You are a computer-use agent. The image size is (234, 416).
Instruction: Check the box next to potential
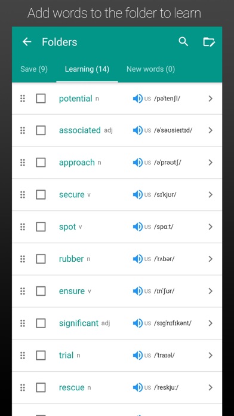tap(41, 99)
